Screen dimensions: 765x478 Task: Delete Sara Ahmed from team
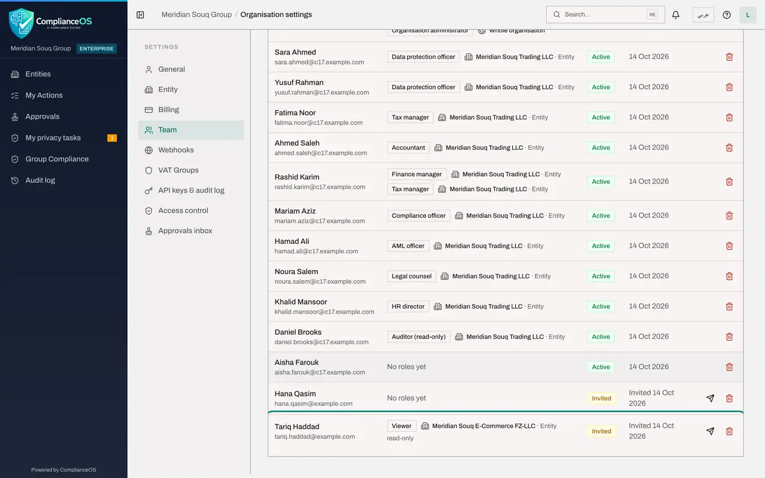pyautogui.click(x=729, y=57)
